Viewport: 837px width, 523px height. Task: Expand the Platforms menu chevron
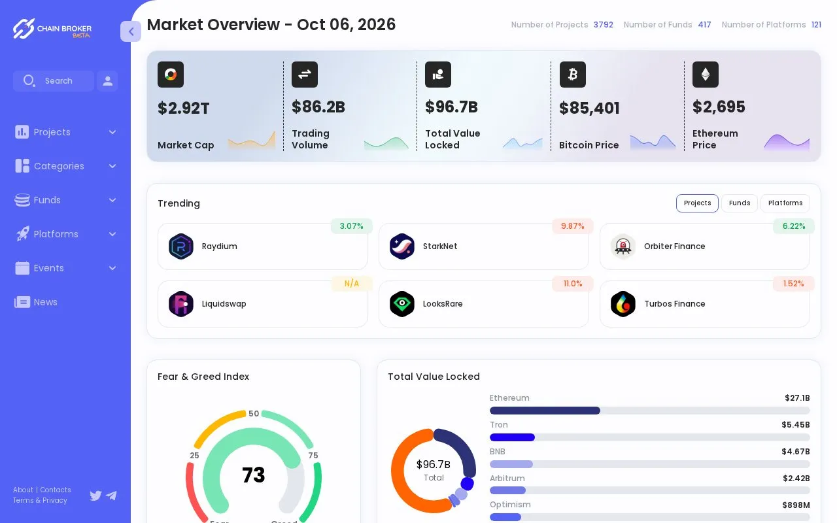[112, 234]
